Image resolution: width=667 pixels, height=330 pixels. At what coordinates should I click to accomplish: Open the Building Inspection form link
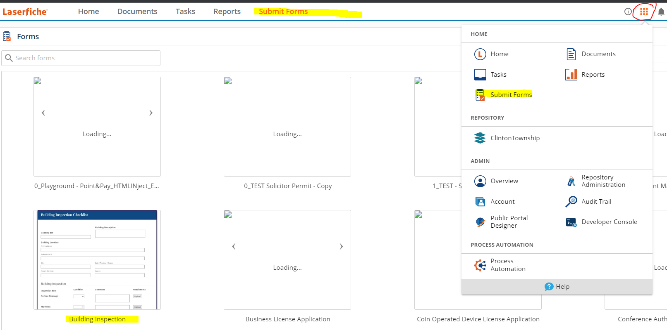pos(97,319)
